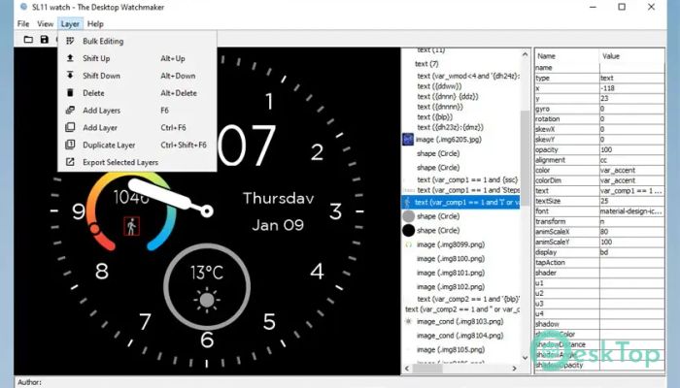Image resolution: width=680 pixels, height=388 pixels.
Task: Click the layer list horizontal scrollbar thumb
Action: point(427,368)
